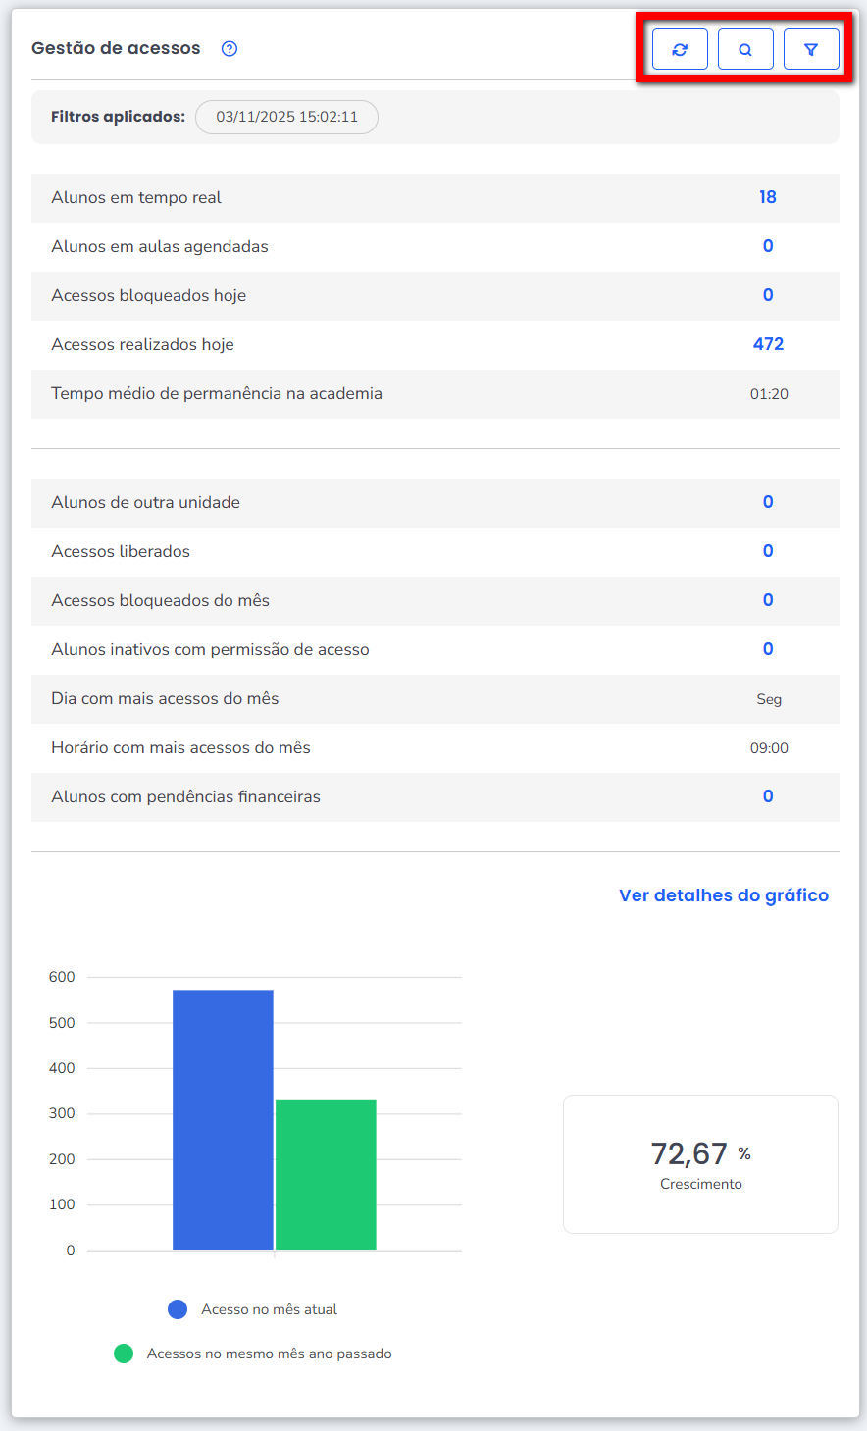Open filters using the funnel icon
The height and width of the screenshot is (1431, 867).
811,49
